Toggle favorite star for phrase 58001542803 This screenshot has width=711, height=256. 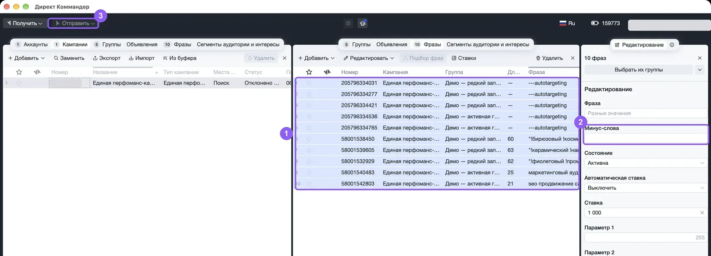(309, 184)
